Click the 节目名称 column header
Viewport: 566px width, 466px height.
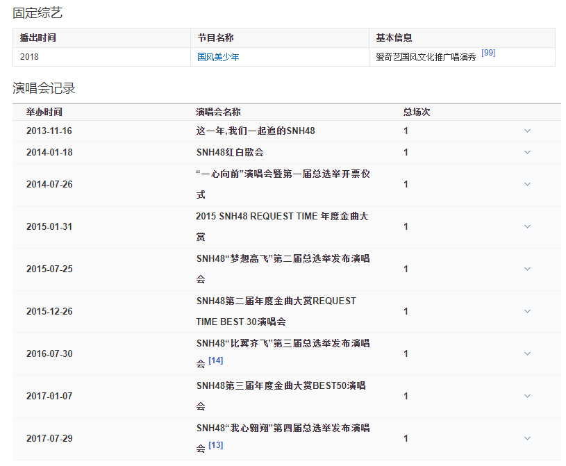(x=215, y=38)
